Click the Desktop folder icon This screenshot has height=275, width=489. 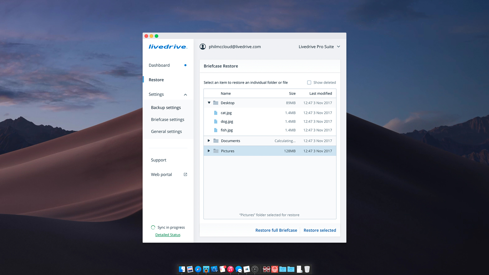[216, 103]
